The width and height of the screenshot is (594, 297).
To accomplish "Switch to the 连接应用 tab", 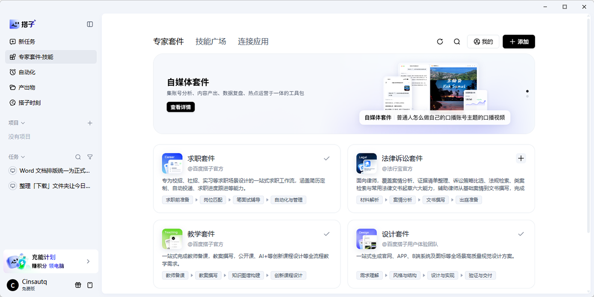I will click(x=253, y=42).
